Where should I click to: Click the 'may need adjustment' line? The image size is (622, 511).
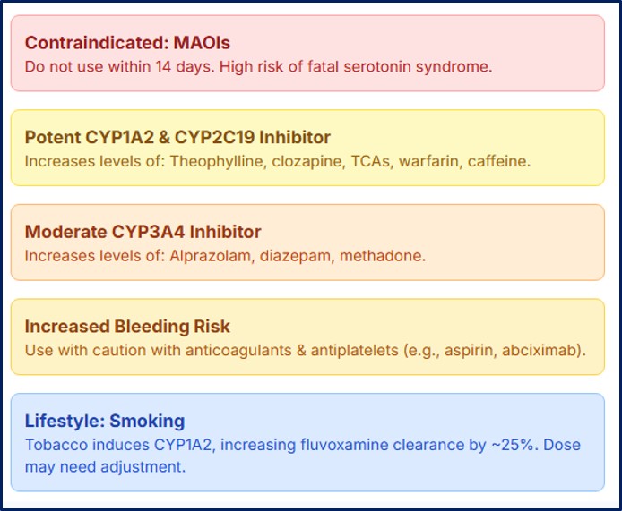click(x=105, y=467)
